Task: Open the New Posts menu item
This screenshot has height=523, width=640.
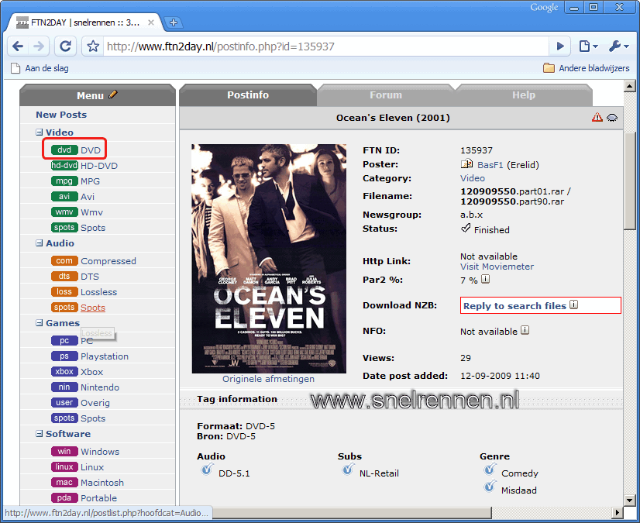Action: [61, 115]
